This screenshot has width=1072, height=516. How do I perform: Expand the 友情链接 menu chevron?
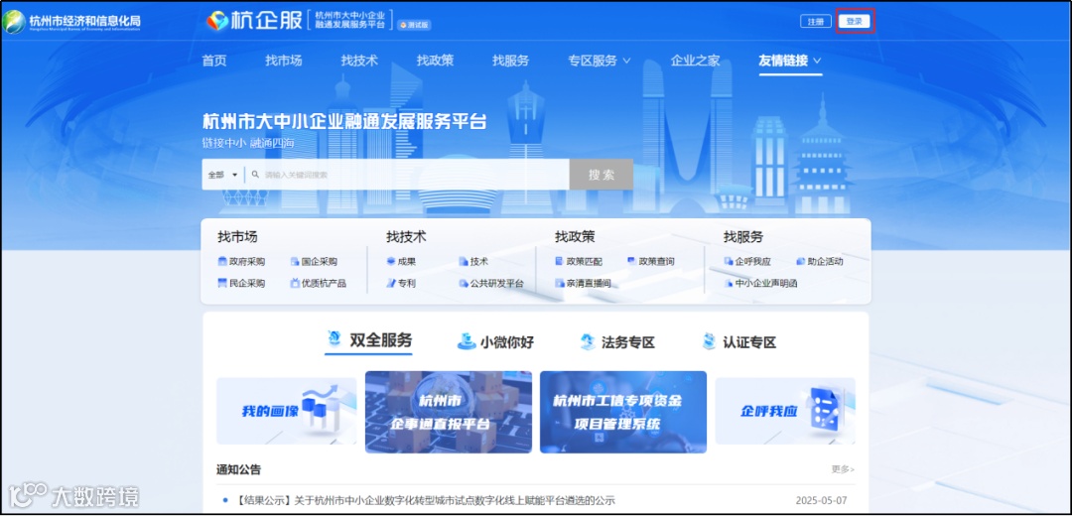pos(817,61)
